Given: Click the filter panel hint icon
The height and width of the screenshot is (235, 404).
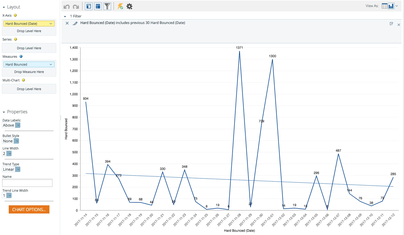Looking at the screenshot, I should (x=391, y=24).
